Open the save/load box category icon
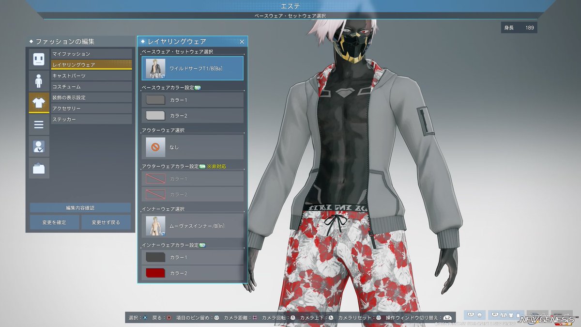This screenshot has height=327, width=581. (x=39, y=168)
